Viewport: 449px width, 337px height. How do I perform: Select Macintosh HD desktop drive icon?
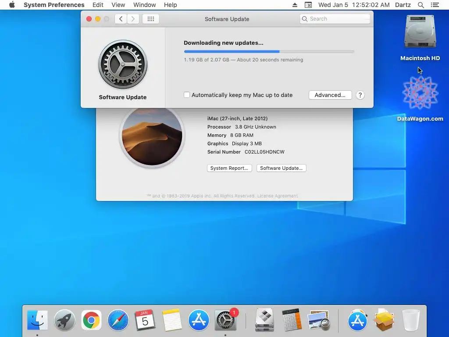tap(420, 32)
